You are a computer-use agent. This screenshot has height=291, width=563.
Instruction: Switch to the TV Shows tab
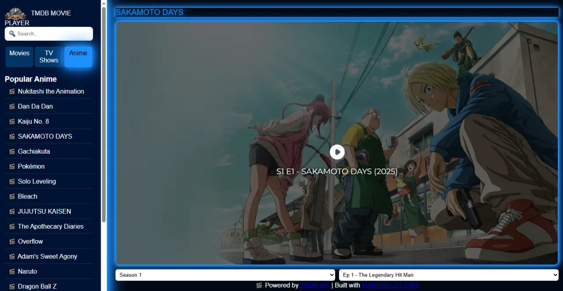49,57
